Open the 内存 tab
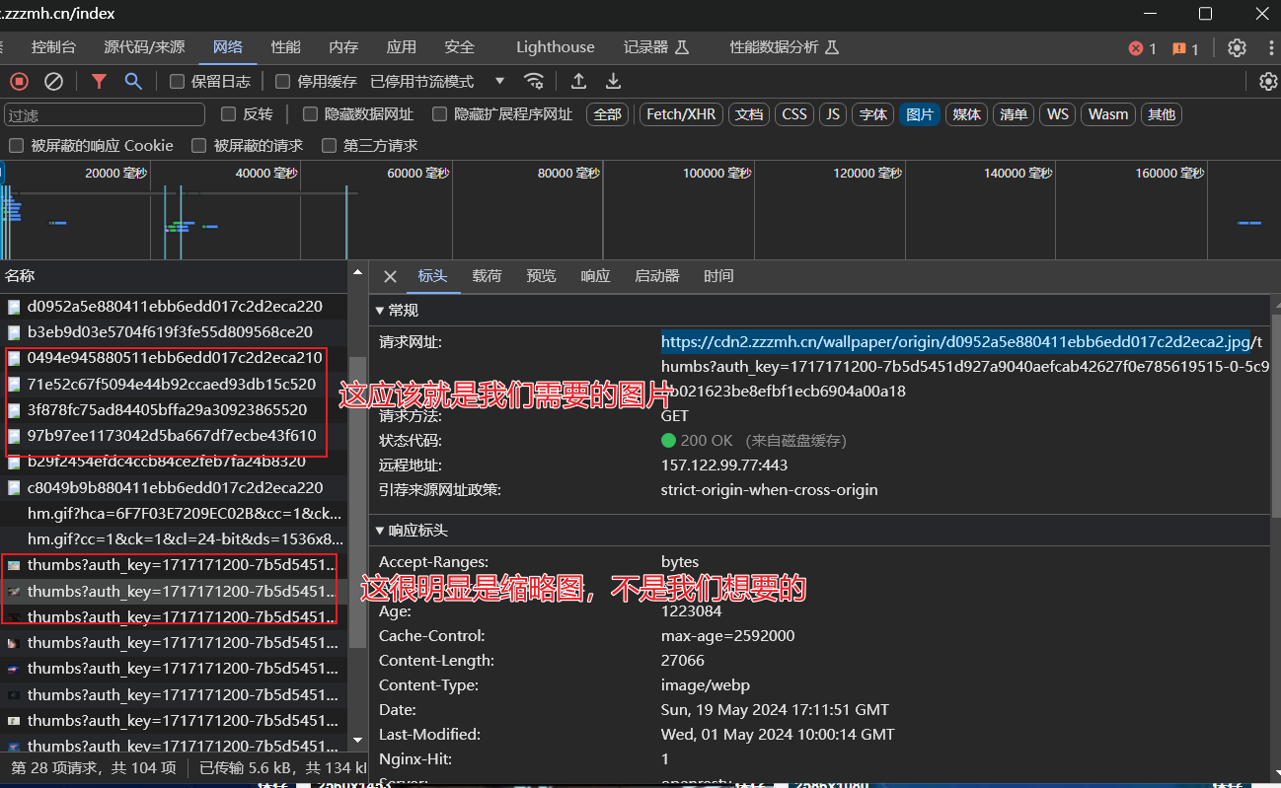Image resolution: width=1281 pixels, height=788 pixels. (x=343, y=47)
